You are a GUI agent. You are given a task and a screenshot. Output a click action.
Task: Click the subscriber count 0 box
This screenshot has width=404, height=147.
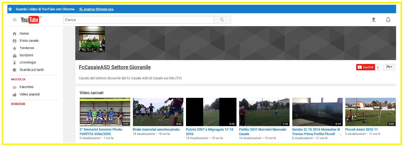tap(378, 67)
